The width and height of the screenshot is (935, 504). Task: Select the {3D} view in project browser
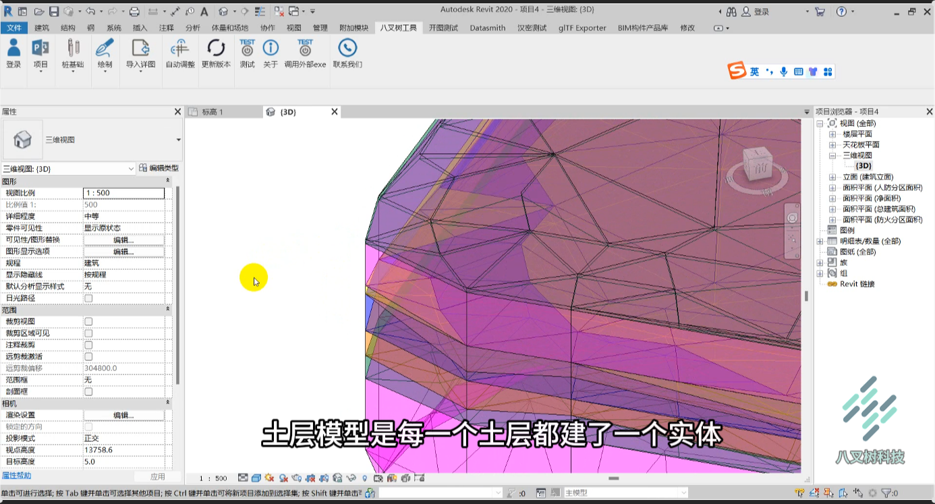[x=863, y=166]
